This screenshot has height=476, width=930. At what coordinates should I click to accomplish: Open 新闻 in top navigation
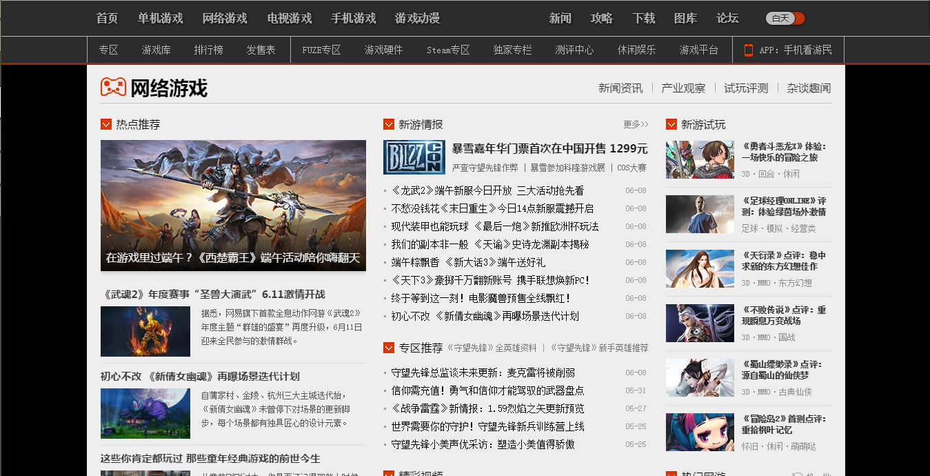560,18
